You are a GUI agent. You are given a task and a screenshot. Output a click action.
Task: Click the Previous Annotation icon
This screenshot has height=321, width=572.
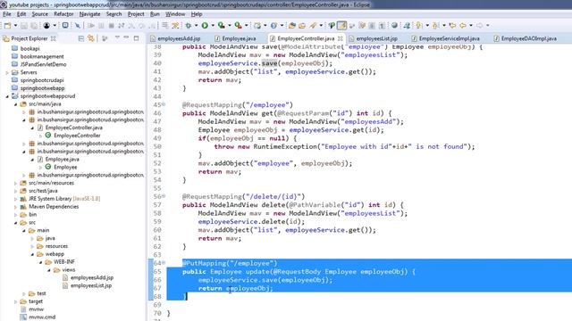click(435, 26)
